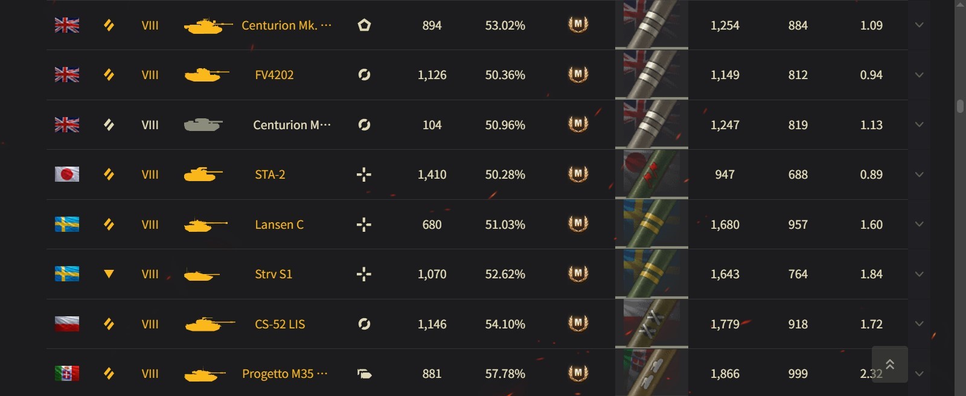Screen dimensions: 966x396
Task: Click the premium triangle icon beside Strv S1
Action: coord(109,274)
